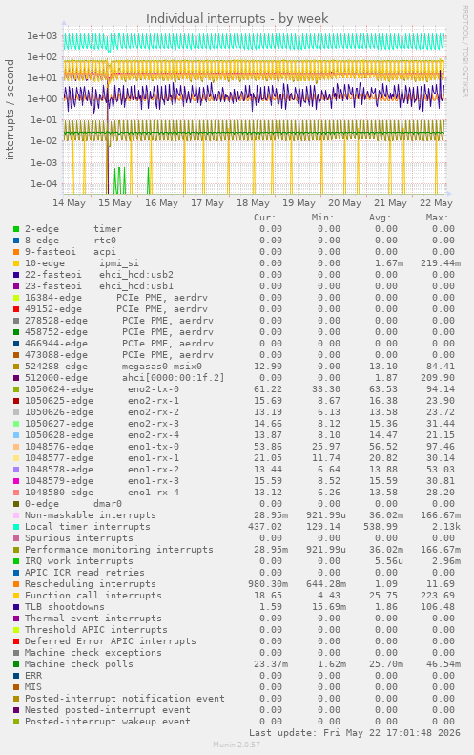Viewport: 474px width, 755px height.
Task: Click the 21 May x-axis date label
Action: pyautogui.click(x=390, y=202)
